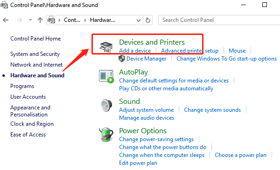
Task: Change what the power buttons do
Action: [163, 147]
